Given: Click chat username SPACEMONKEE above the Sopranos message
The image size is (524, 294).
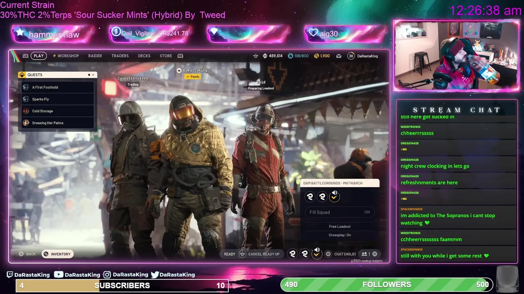Looking at the screenshot, I should (411, 209).
